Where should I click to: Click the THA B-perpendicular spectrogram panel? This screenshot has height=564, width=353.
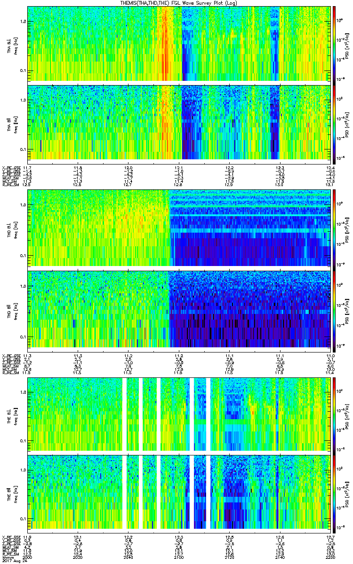pos(179,44)
